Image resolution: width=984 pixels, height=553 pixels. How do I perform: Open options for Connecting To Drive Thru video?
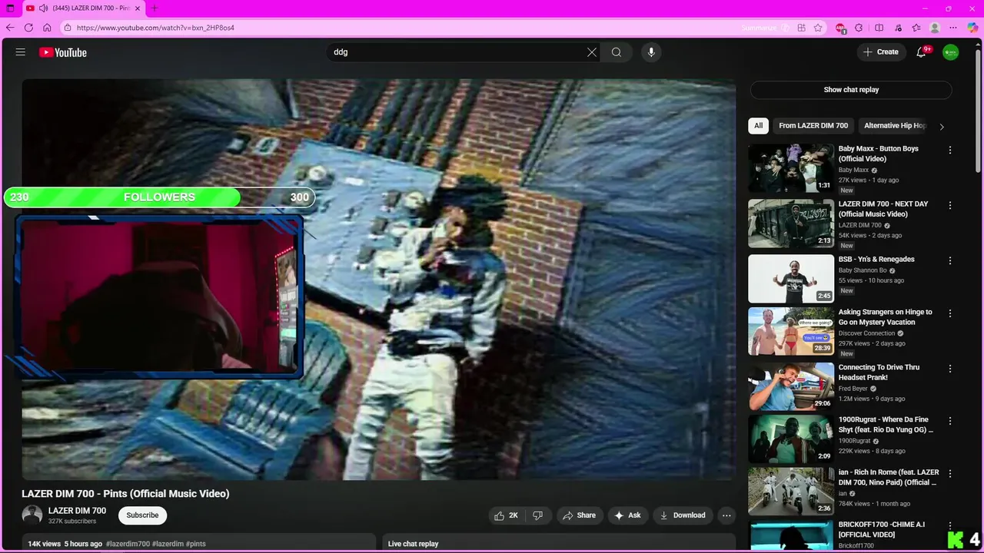point(950,369)
